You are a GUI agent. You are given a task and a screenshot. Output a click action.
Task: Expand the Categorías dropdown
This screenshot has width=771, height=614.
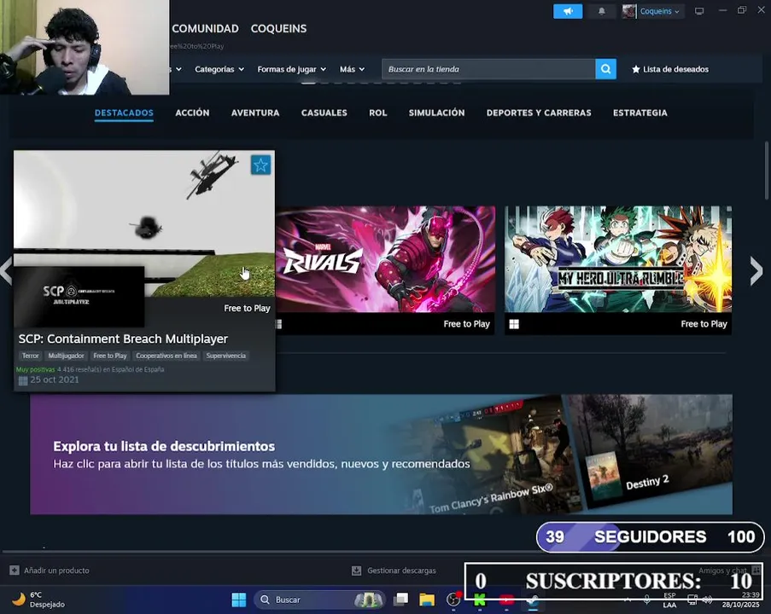(x=219, y=69)
